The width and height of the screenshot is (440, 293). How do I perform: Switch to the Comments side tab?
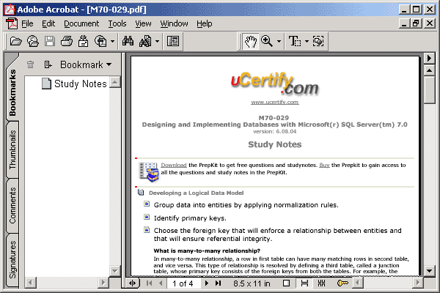coord(12,205)
